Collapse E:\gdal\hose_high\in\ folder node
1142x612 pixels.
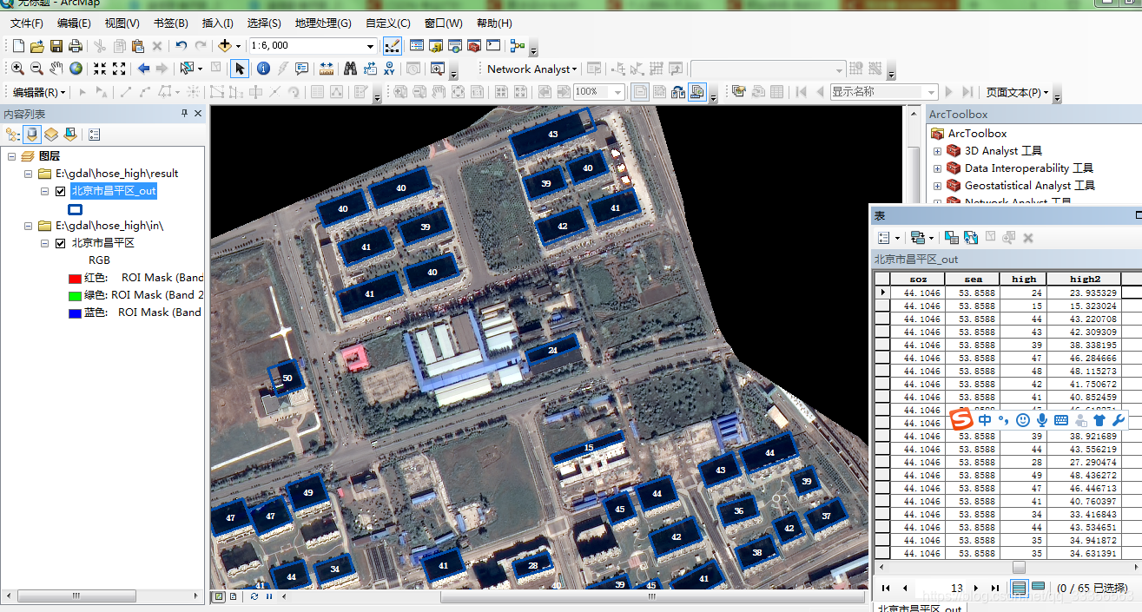coord(29,226)
